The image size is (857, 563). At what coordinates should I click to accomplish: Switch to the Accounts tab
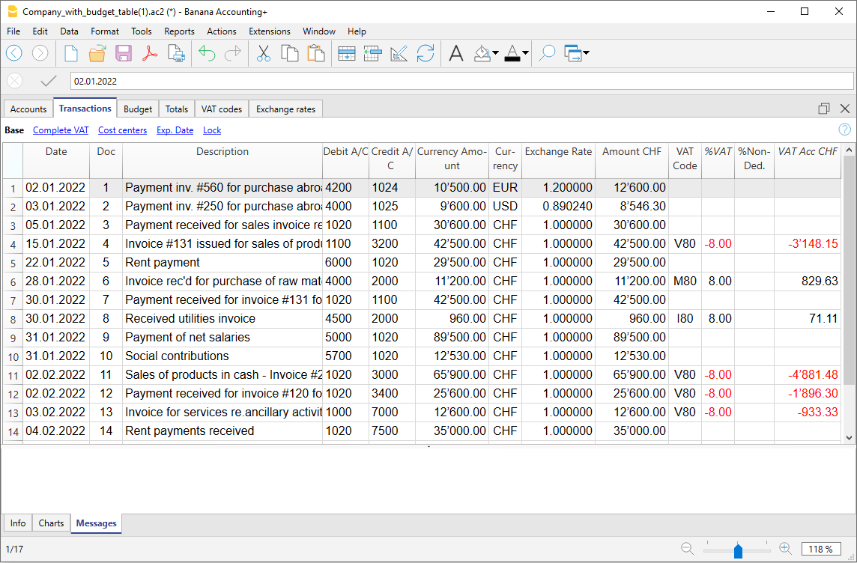pos(28,109)
